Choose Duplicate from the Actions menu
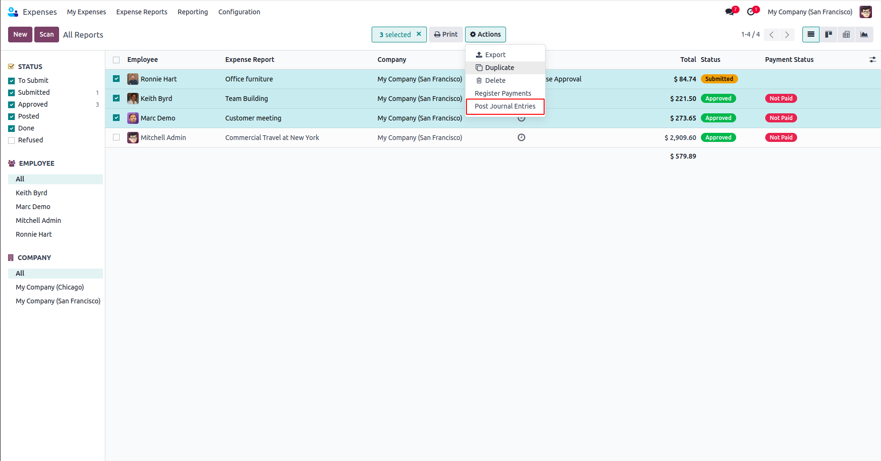This screenshot has height=461, width=881. [x=505, y=68]
